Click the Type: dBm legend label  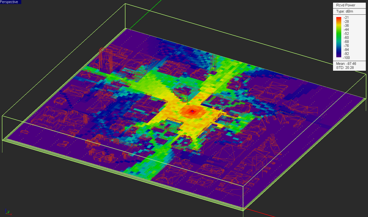pyautogui.click(x=344, y=11)
